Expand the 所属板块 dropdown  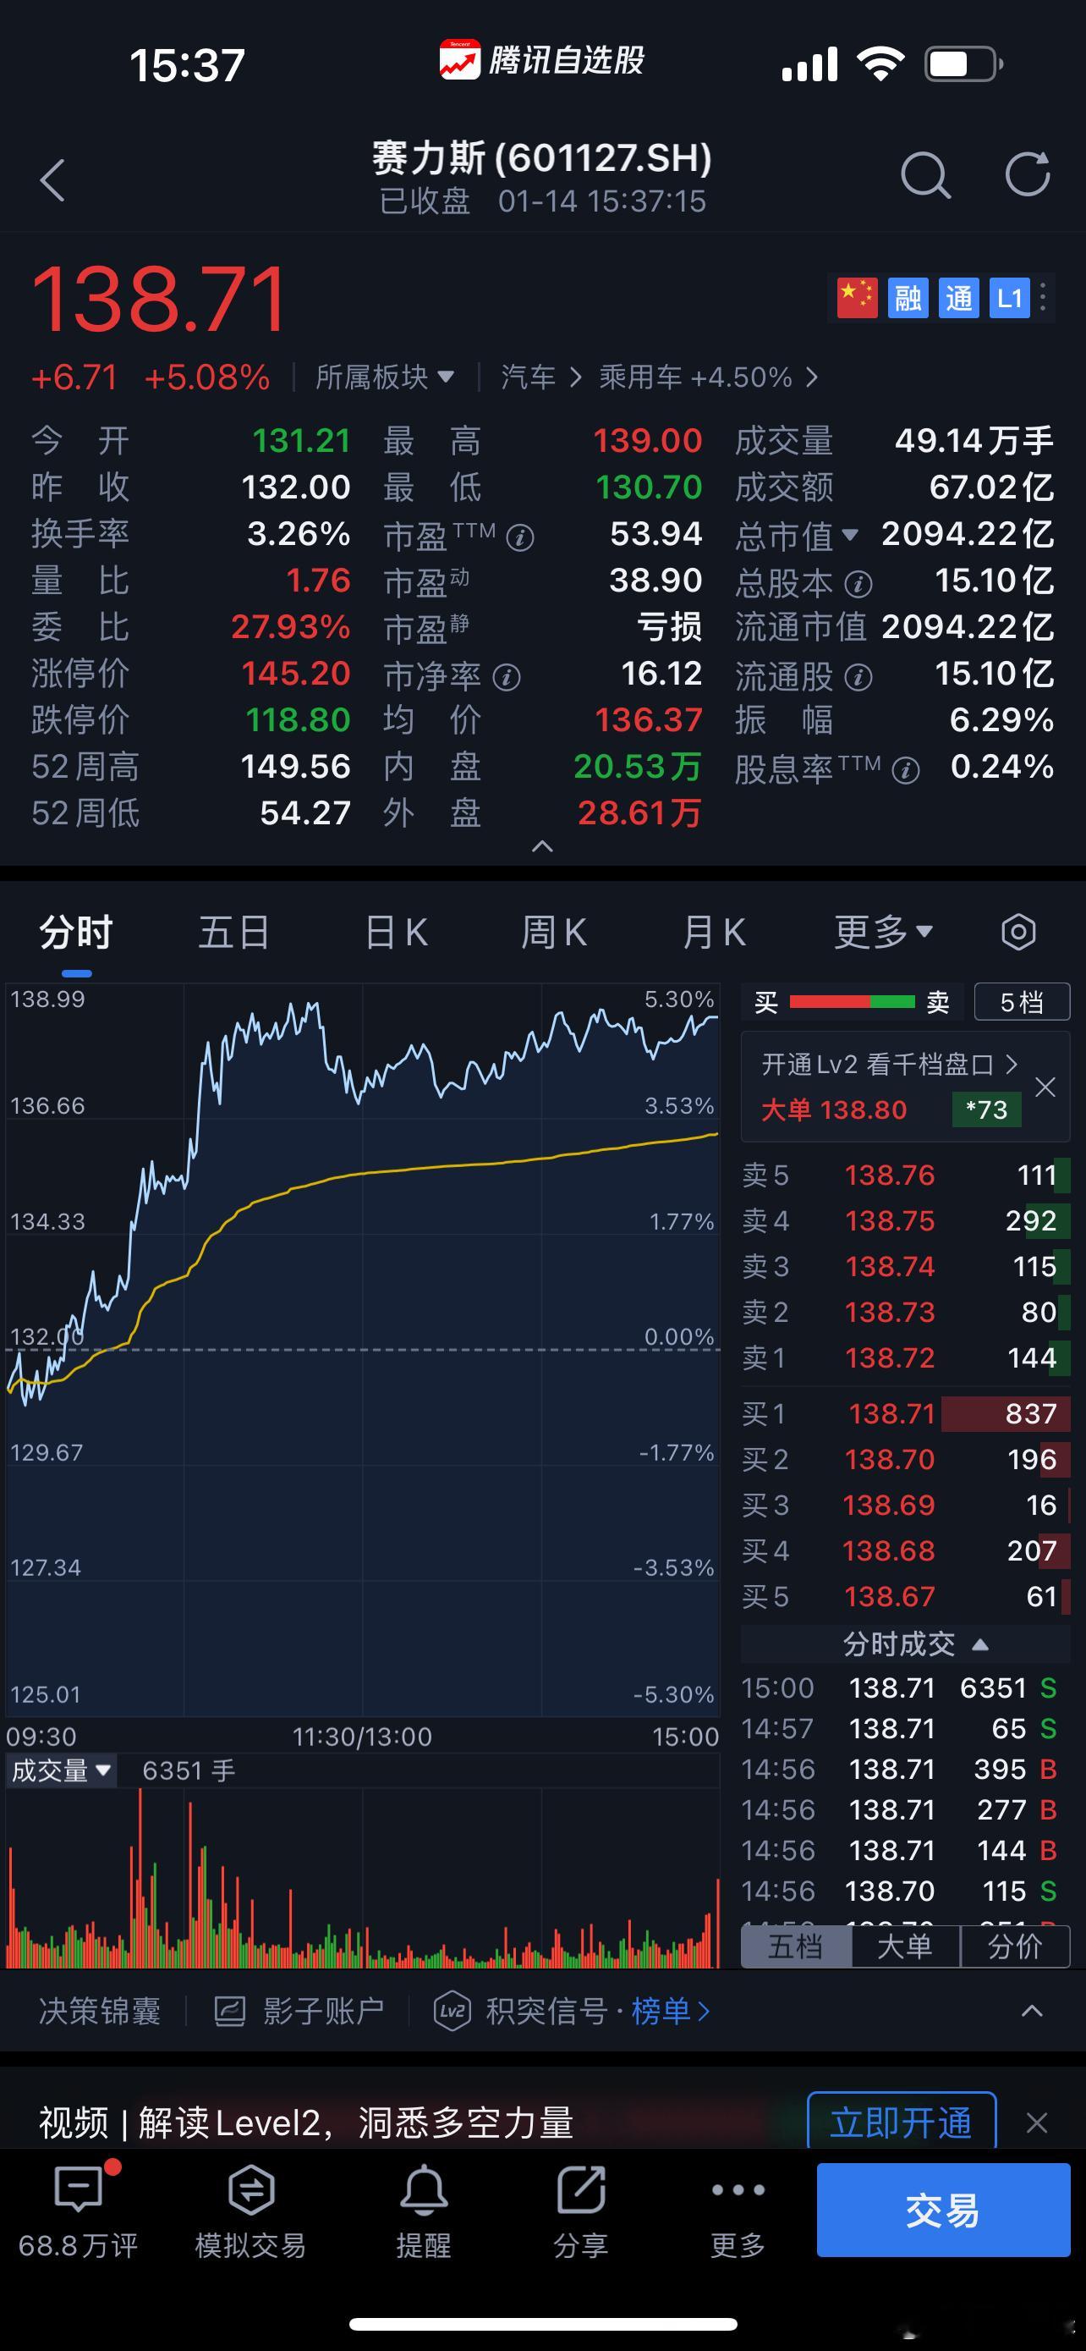point(385,377)
